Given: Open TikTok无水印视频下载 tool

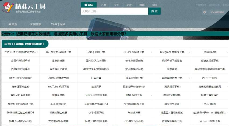Looking at the screenshot, I should point(58,52).
